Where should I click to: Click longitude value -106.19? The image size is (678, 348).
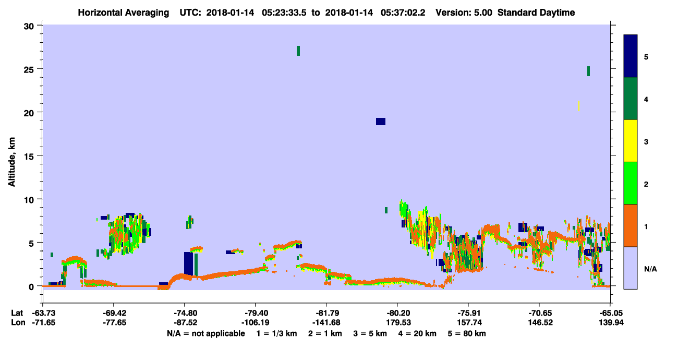point(255,322)
